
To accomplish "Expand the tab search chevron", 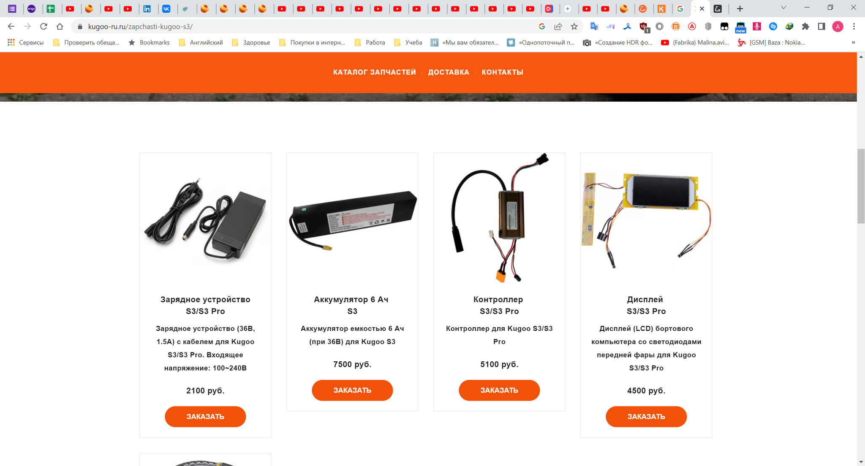I will point(783,8).
